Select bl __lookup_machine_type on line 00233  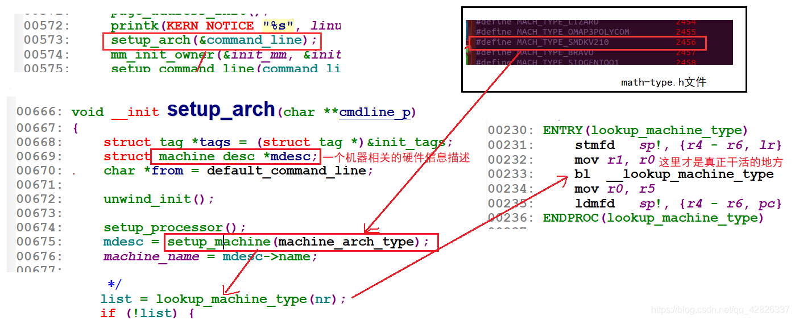tap(674, 174)
